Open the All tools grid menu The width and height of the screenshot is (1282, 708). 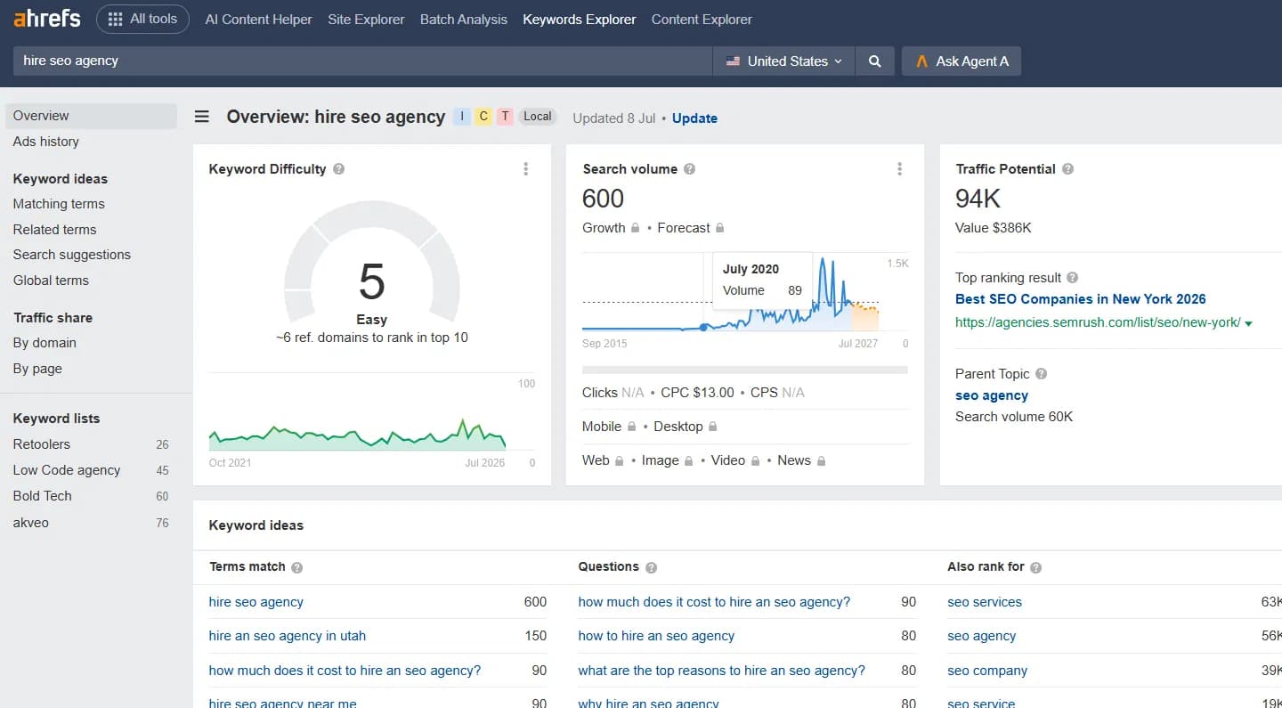(142, 19)
